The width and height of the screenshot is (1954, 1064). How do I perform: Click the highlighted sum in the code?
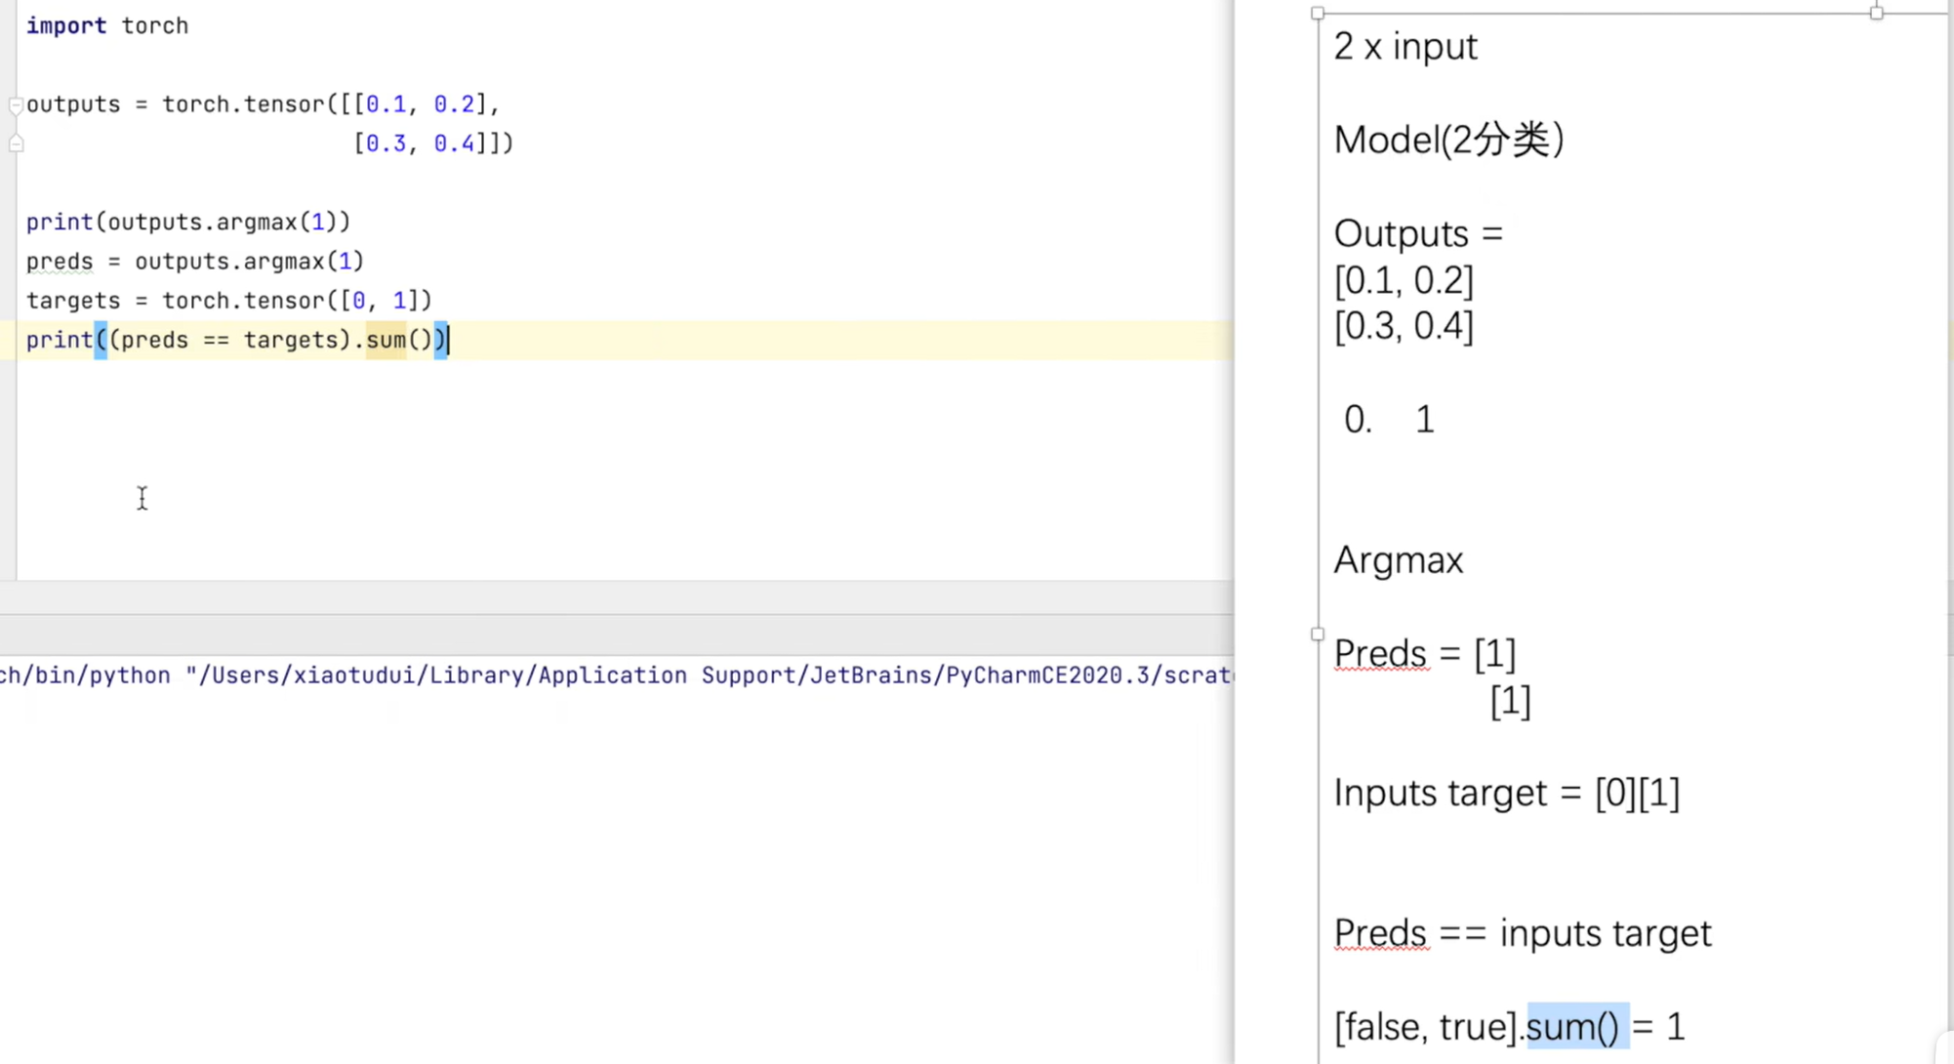coord(386,340)
